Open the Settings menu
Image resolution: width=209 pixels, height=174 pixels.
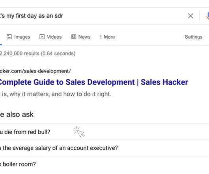[x=194, y=37]
